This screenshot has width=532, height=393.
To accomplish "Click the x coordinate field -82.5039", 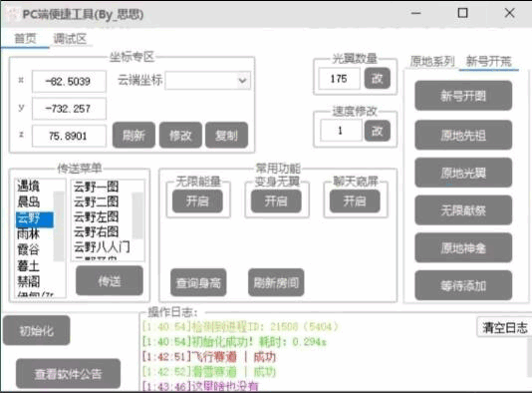I will (69, 81).
